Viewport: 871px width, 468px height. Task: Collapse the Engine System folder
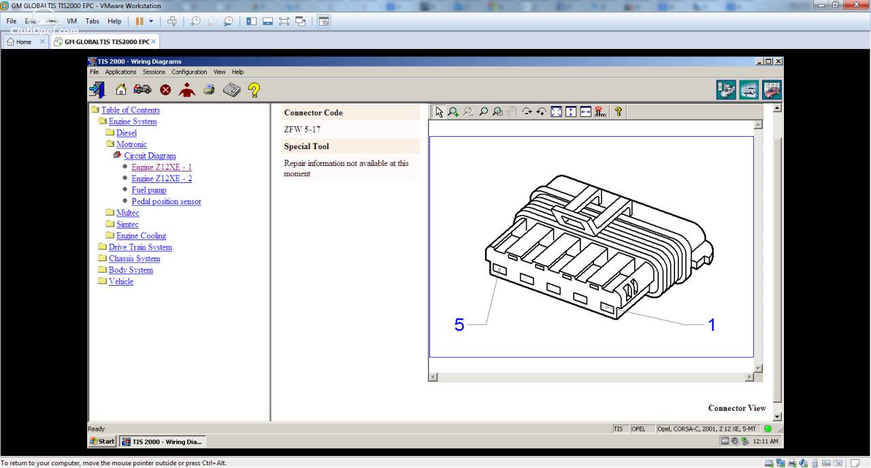coord(102,121)
